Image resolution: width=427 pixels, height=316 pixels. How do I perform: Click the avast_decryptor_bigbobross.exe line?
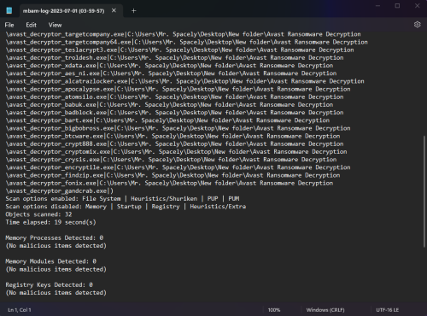pos(178,128)
